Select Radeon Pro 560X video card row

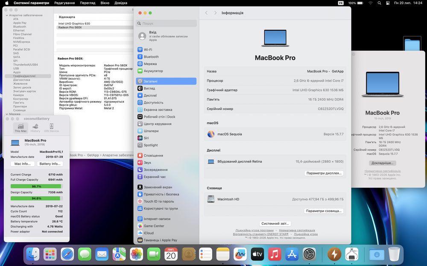tap(94, 27)
